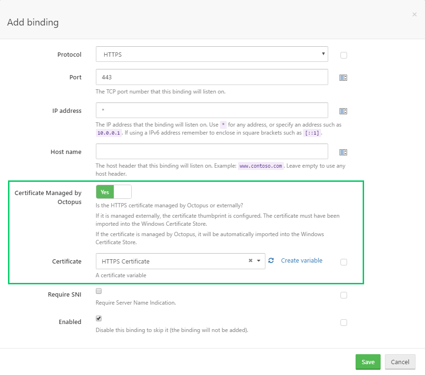The width and height of the screenshot is (425, 375).
Task: Cancel the Add binding dialog
Action: coord(400,362)
